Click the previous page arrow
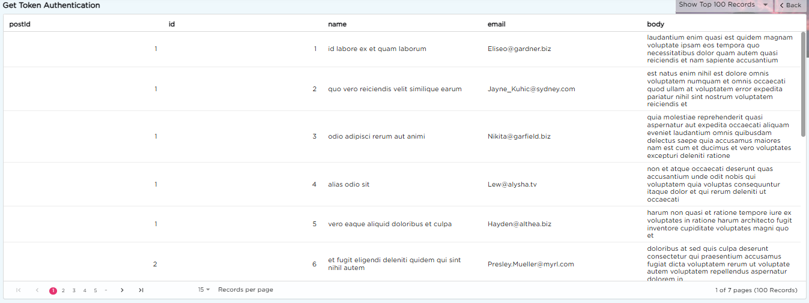 click(x=37, y=290)
